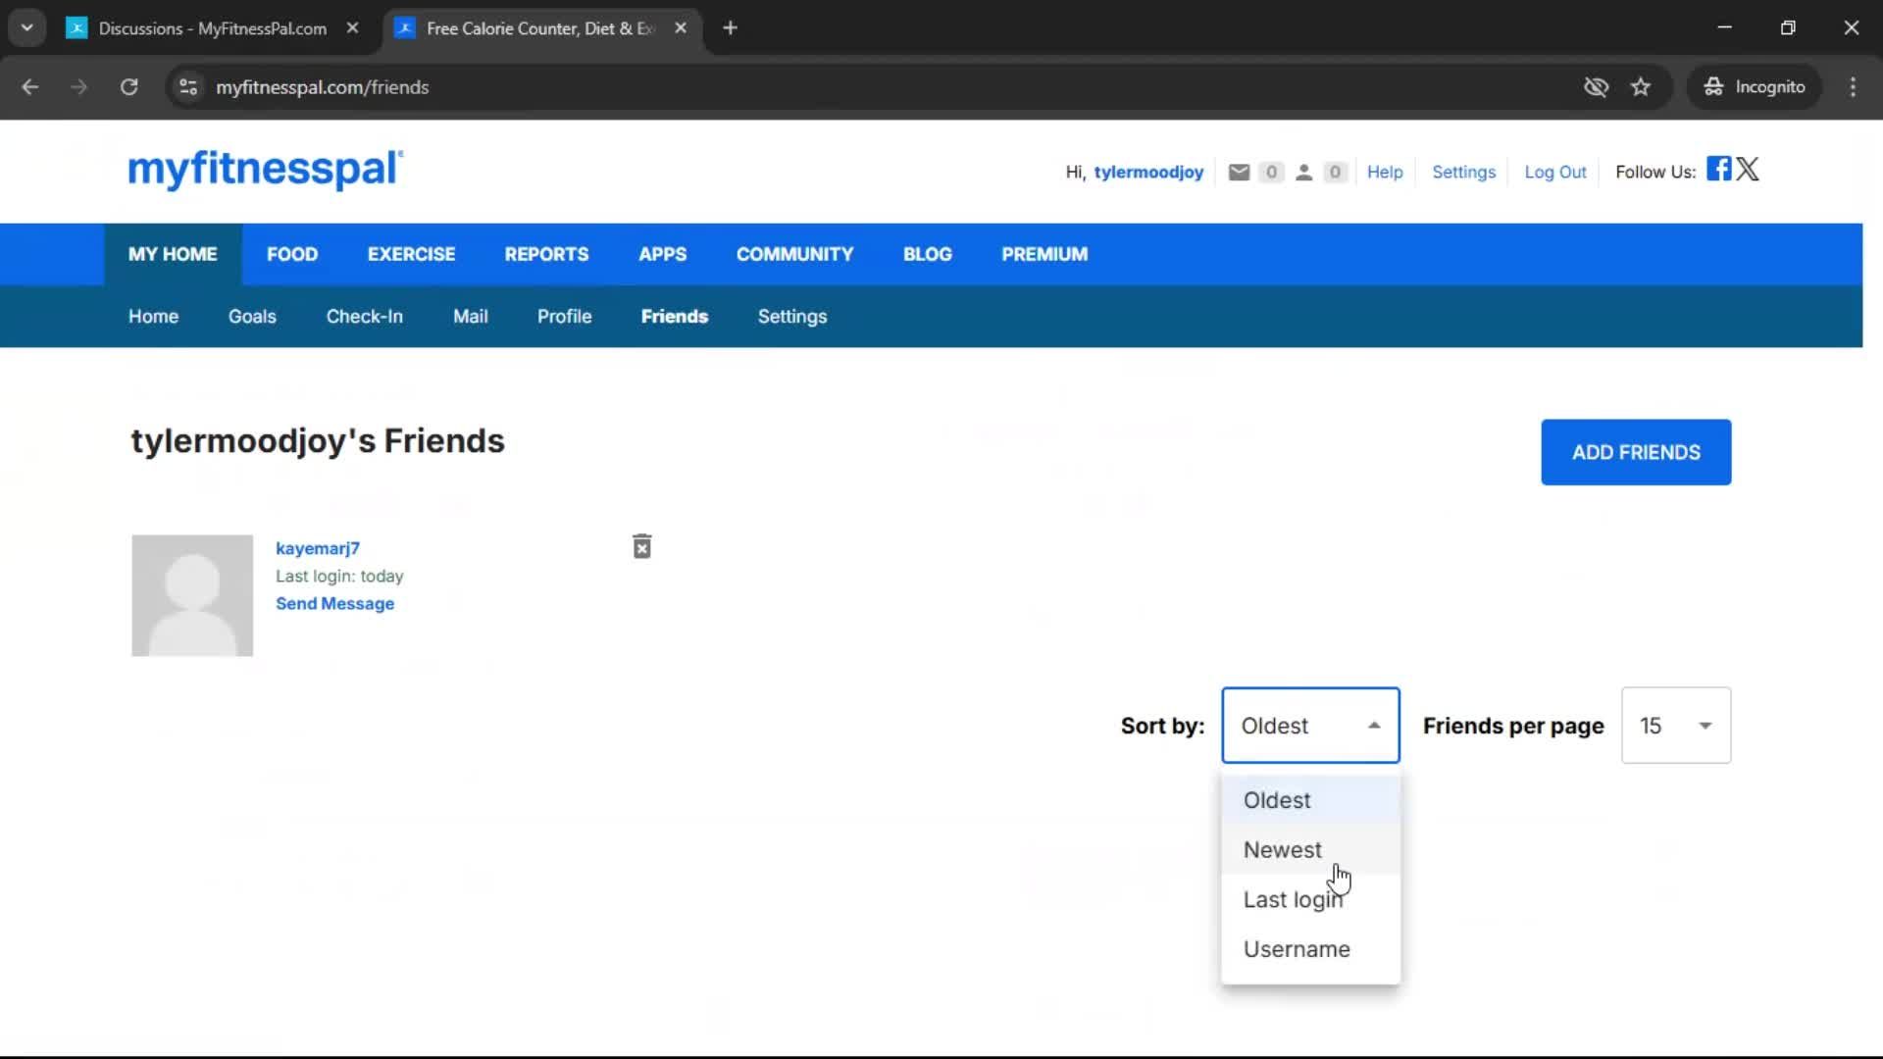This screenshot has width=1883, height=1059.
Task: Click the friend request count badge
Action: pyautogui.click(x=1334, y=173)
